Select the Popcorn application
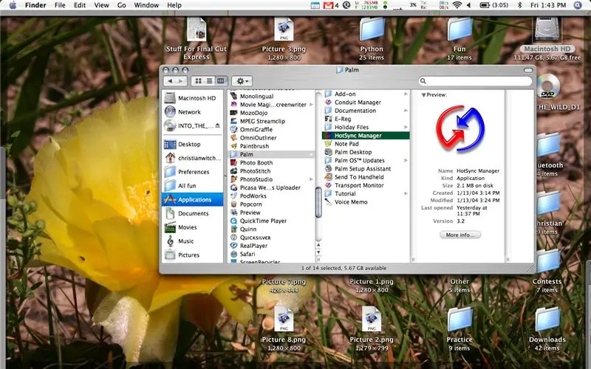Screen dimensions: 591x369 coord(250,204)
